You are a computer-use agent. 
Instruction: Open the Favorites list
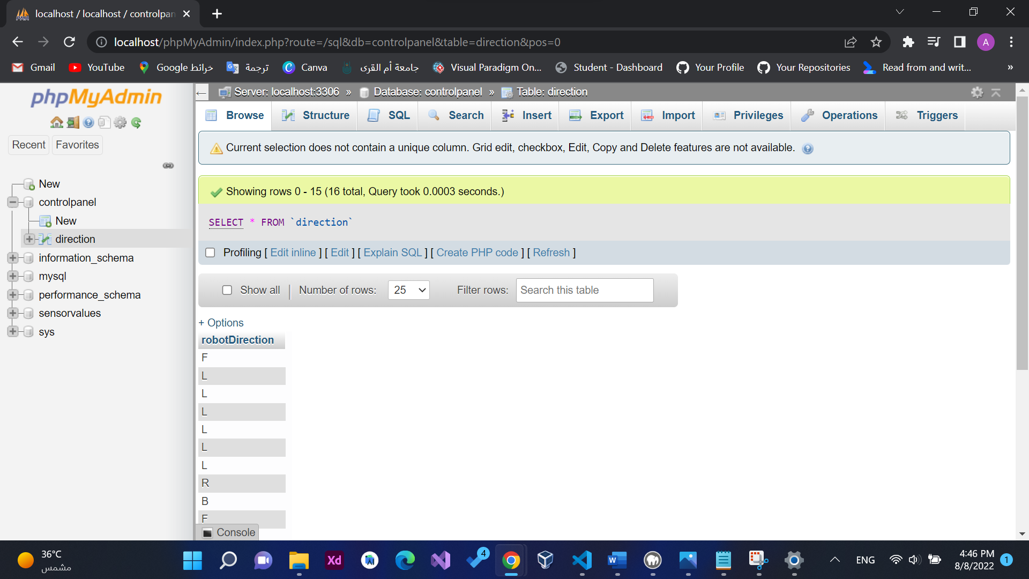pyautogui.click(x=77, y=145)
